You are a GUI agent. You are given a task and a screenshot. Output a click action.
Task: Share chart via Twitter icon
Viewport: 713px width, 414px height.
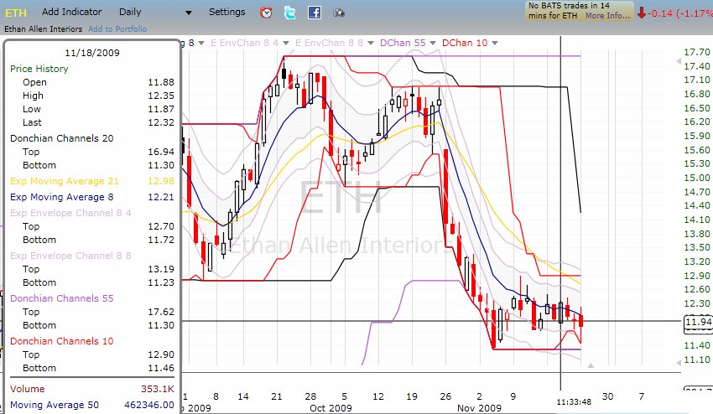point(289,13)
